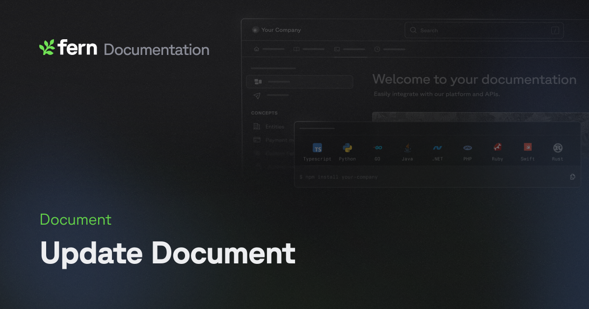Click the 'Your Company' name text
Image resolution: width=589 pixels, height=309 pixels.
coord(281,30)
